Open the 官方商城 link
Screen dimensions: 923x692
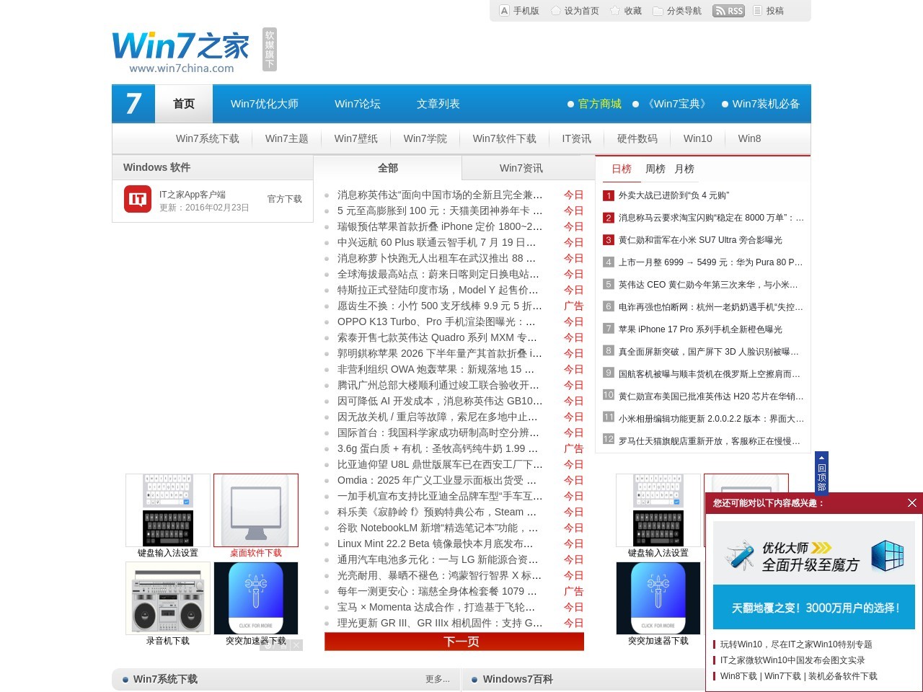click(598, 103)
